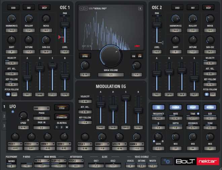Switch to LFO tab 2
Viewport: 222px width, 170px height.
coord(4,116)
